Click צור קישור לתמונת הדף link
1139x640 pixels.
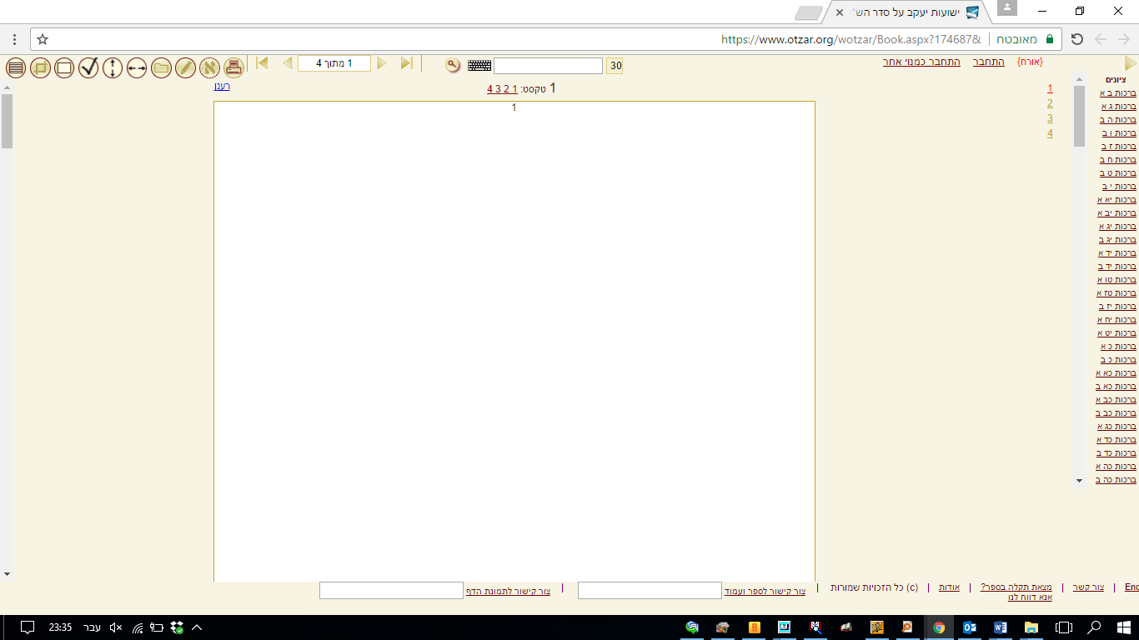[x=508, y=591]
